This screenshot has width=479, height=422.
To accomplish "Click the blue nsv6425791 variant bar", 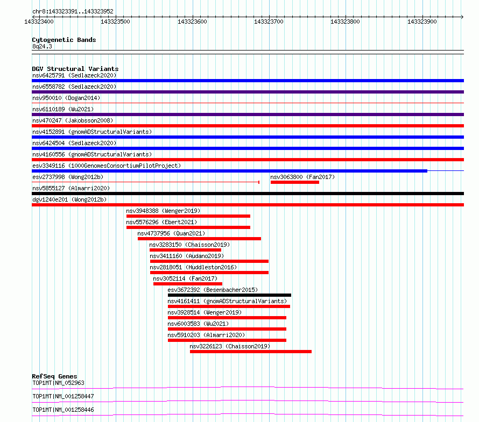I will point(248,81).
